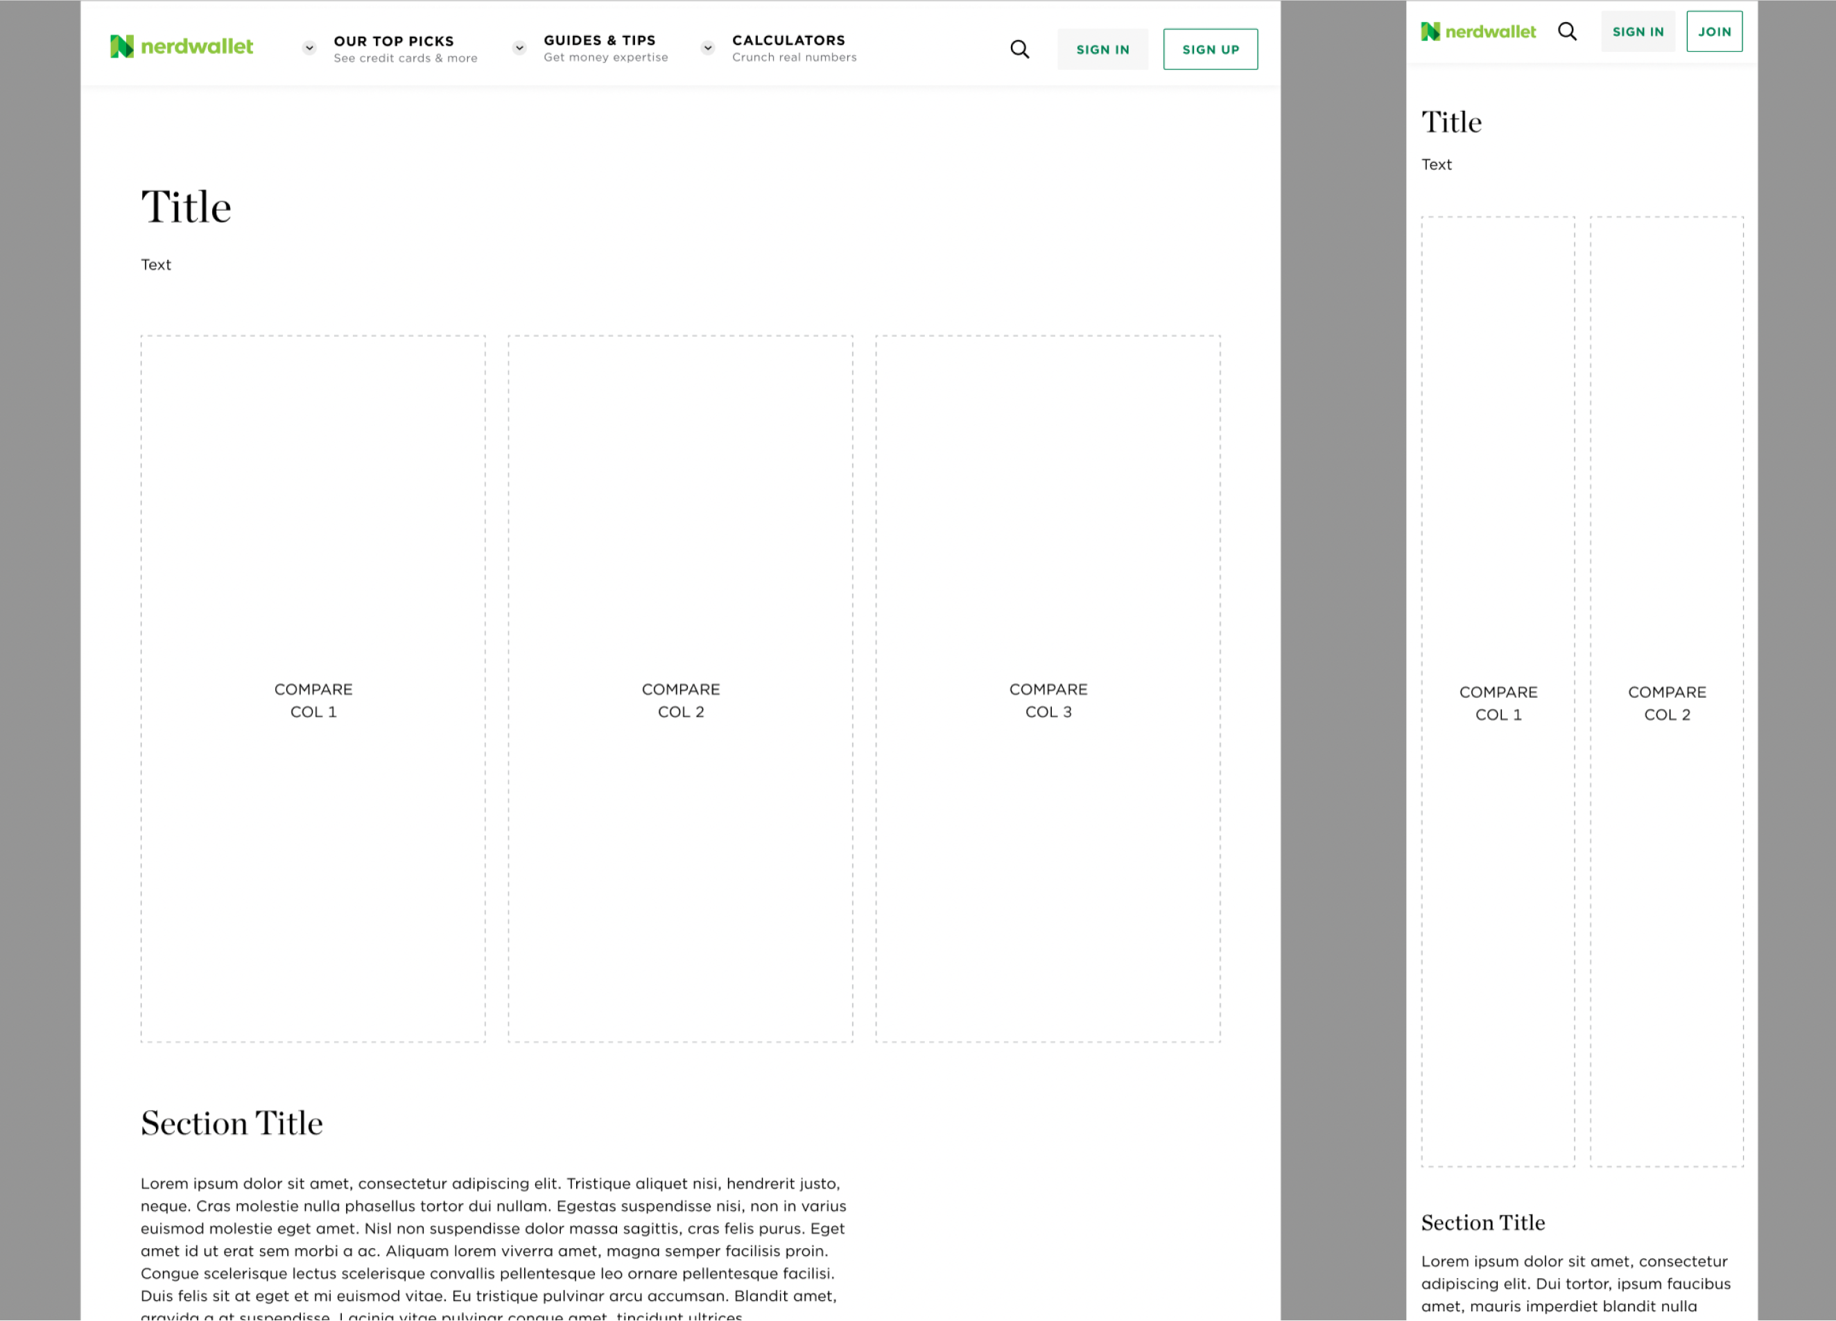
Task: Click the desktop Sign In button
Action: click(1102, 49)
